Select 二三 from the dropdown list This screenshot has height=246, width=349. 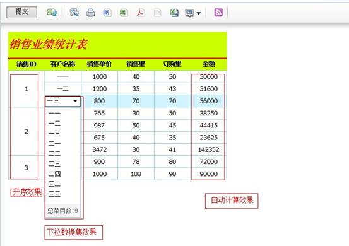coord(54,163)
